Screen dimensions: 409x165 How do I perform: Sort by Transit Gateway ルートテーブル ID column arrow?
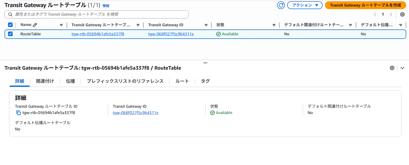138,25
